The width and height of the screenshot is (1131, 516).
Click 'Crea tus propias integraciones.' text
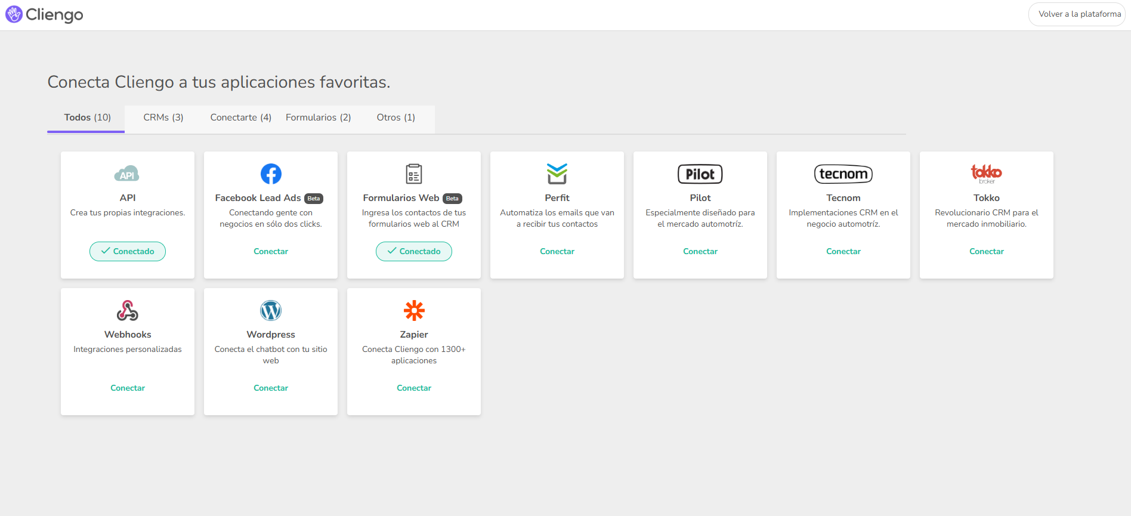(128, 213)
